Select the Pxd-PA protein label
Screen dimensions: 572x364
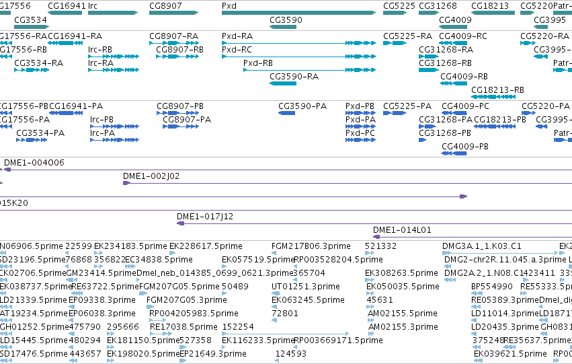point(360,120)
